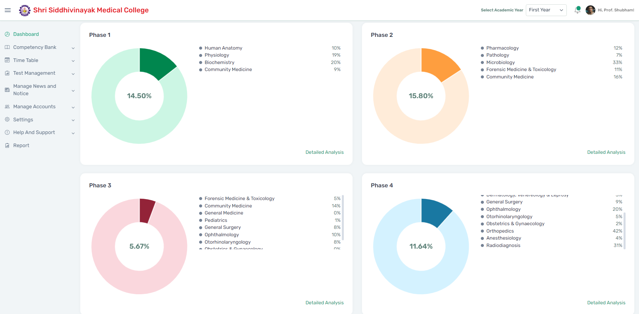Open the Time Table section icon

[x=7, y=60]
